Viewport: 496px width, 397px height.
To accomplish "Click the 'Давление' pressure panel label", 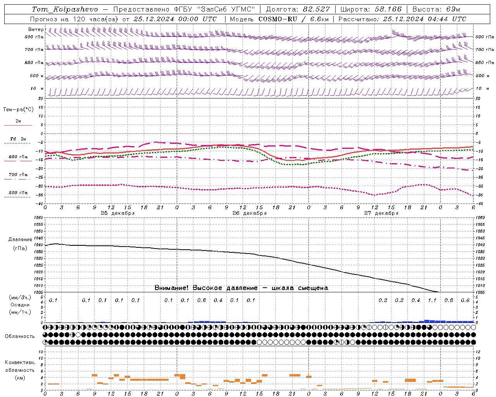I will pyautogui.click(x=20, y=240).
